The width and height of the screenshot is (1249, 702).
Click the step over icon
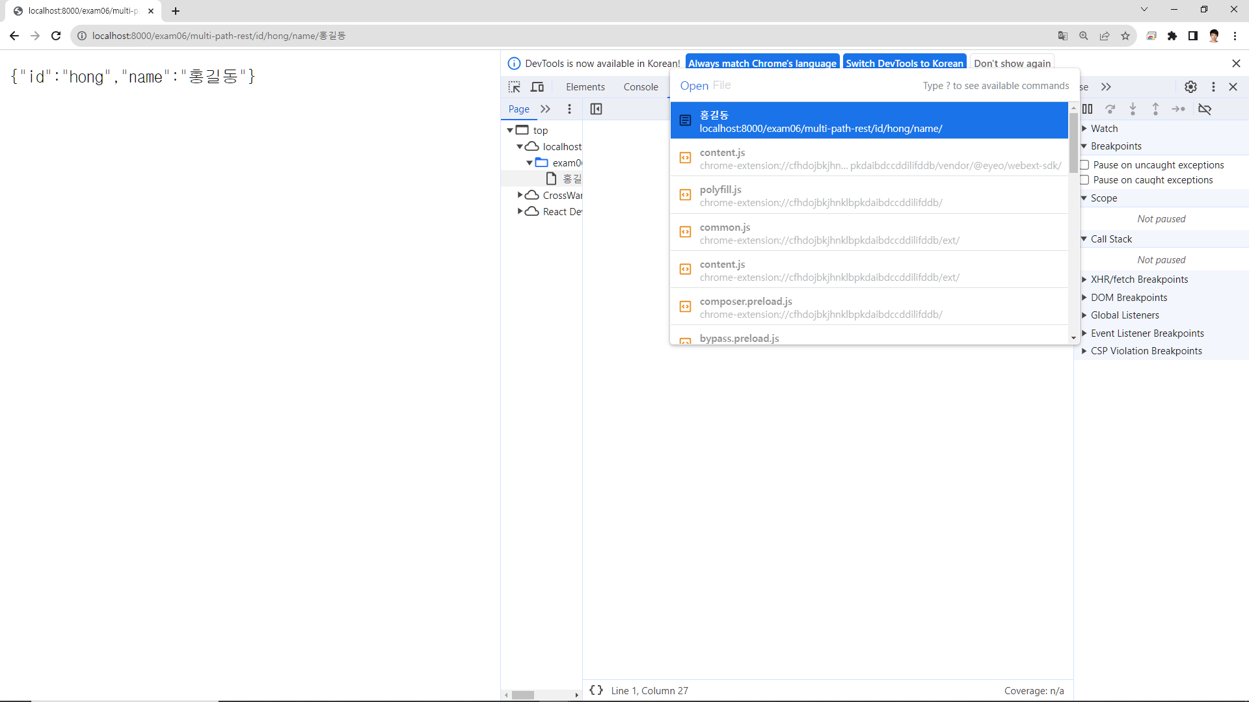click(1110, 109)
